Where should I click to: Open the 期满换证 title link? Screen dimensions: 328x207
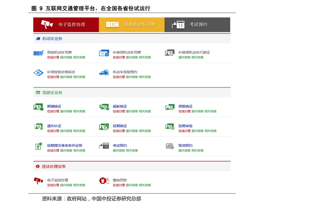click(x=54, y=107)
